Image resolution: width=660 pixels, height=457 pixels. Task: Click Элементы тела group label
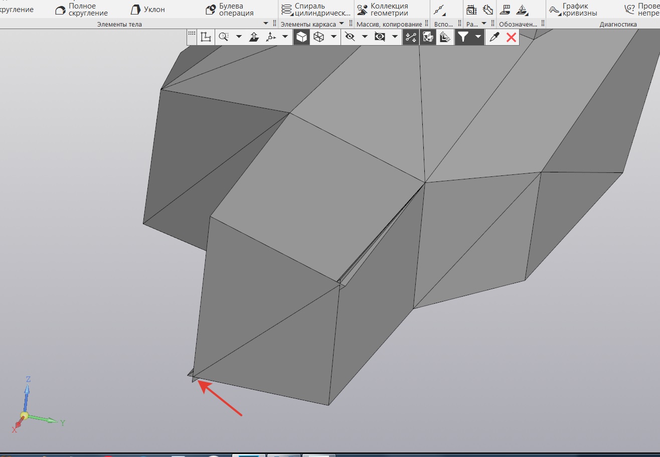click(119, 24)
